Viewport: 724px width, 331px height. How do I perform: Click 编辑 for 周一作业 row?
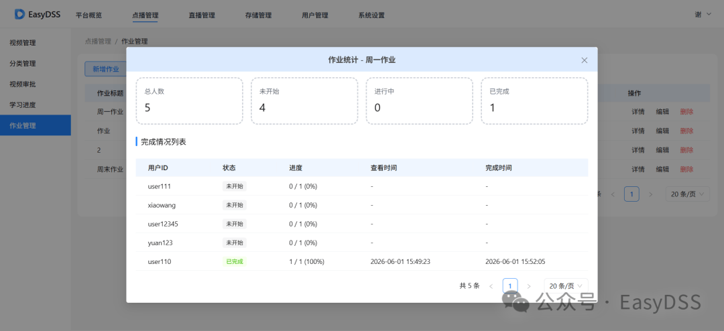pos(662,112)
